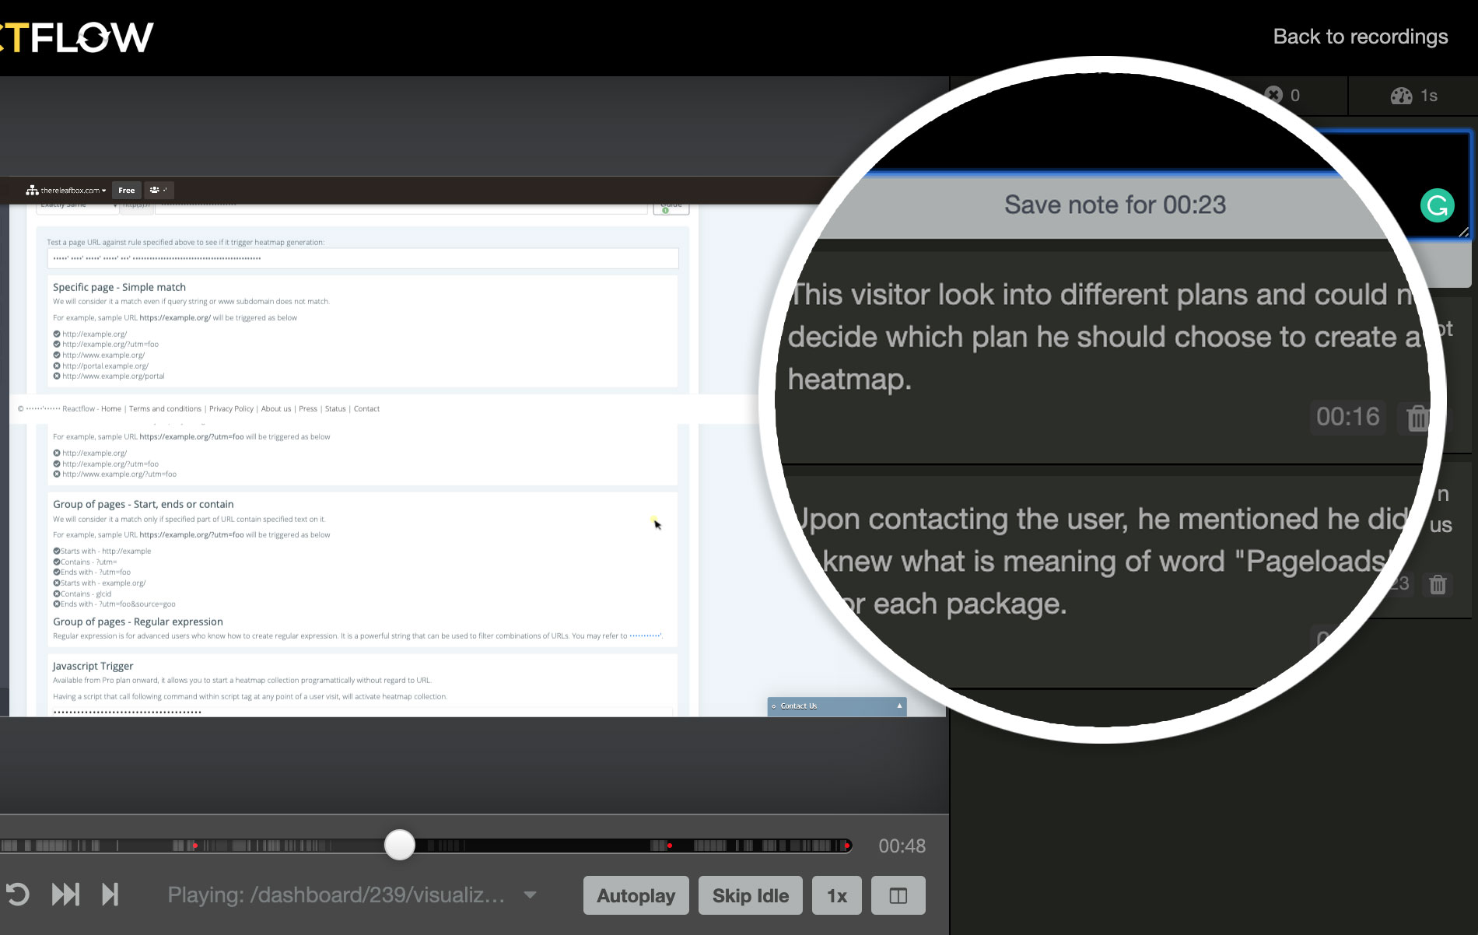Change playback speed with 1x button
Image resolution: width=1478 pixels, height=935 pixels.
tap(836, 895)
